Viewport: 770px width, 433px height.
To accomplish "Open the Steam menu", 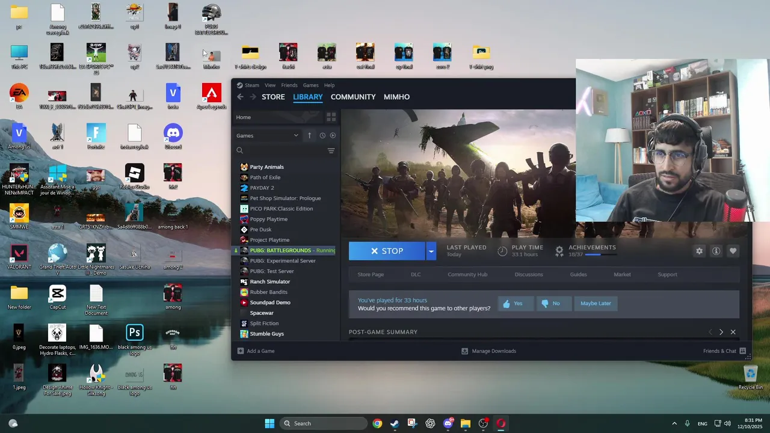I will coord(248,85).
